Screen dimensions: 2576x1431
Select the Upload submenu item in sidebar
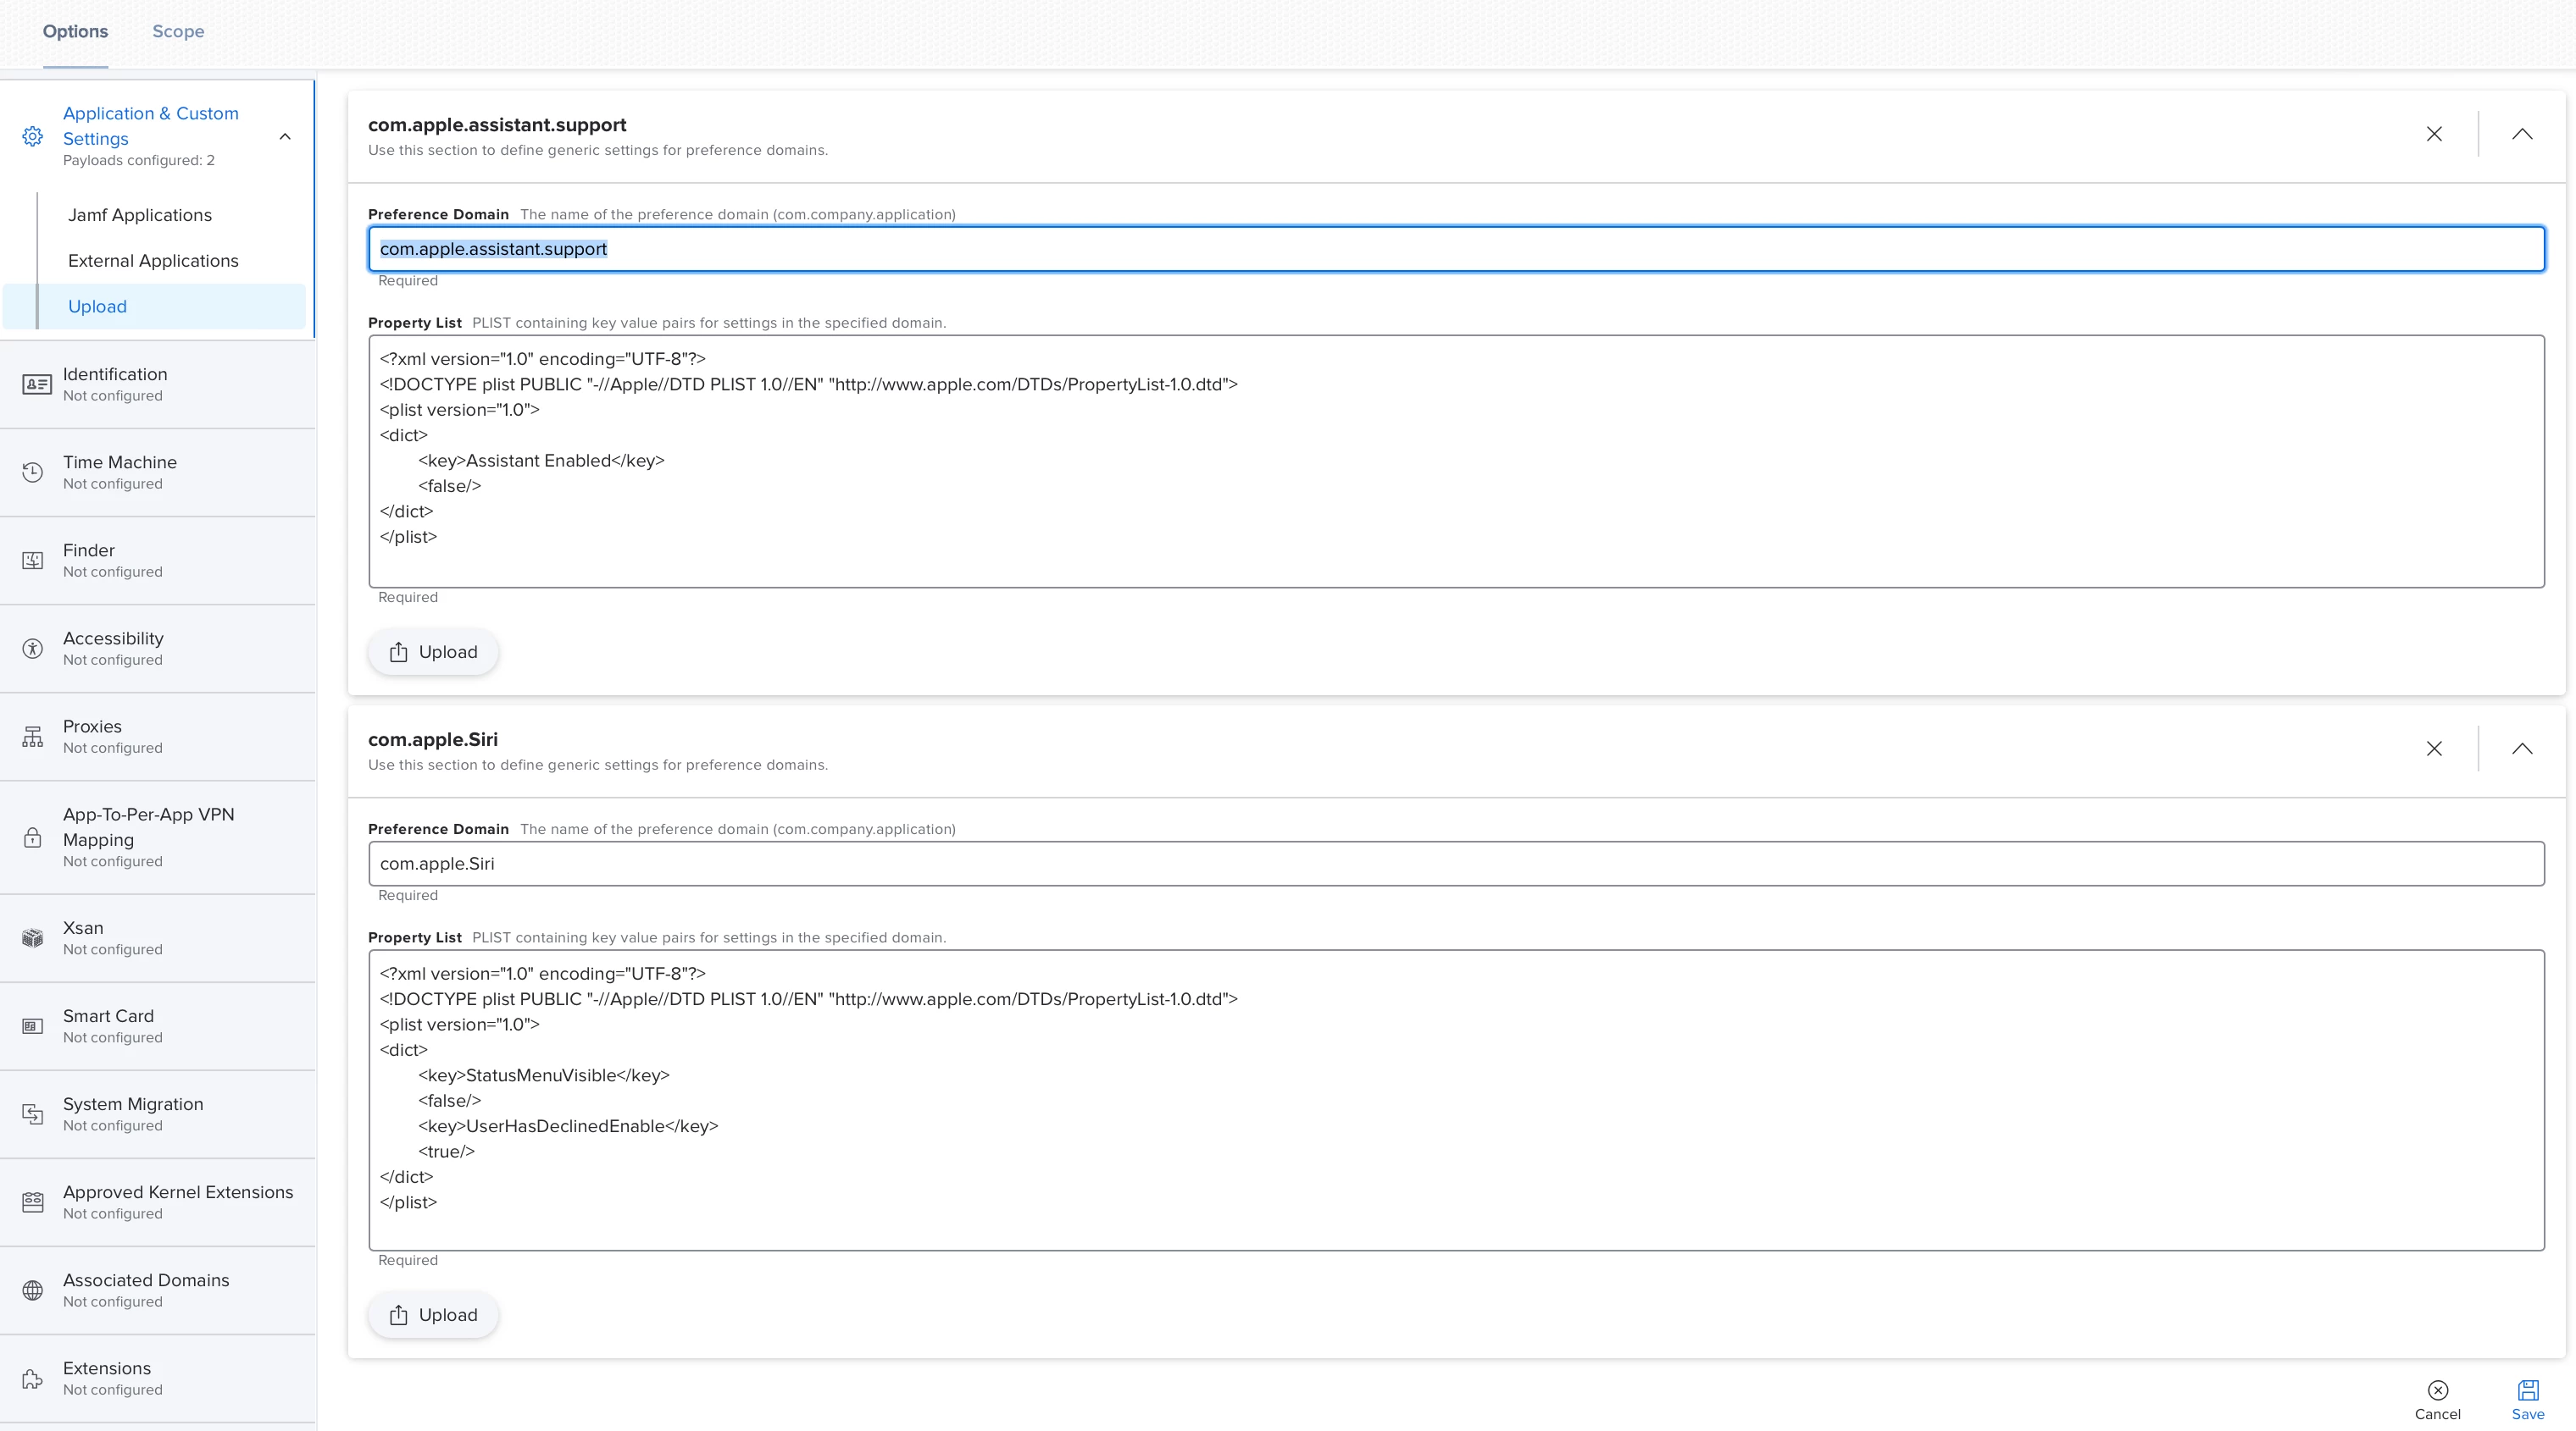pos(154,307)
